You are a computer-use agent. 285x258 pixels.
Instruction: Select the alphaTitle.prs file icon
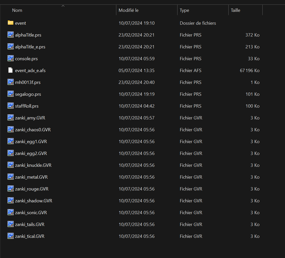pyautogui.click(x=10, y=35)
